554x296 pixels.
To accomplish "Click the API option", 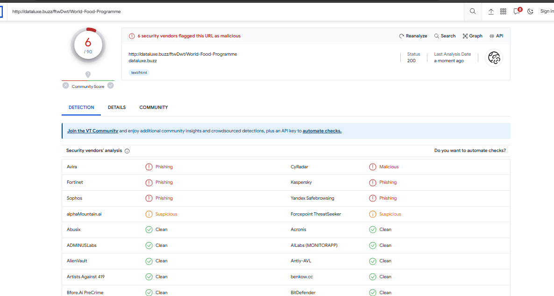I will pyautogui.click(x=496, y=36).
